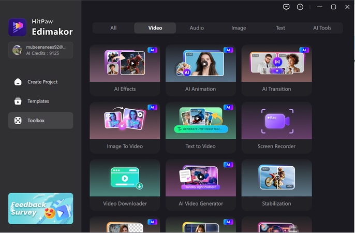This screenshot has height=233, width=355.
Task: Open the feedback message icon in title bar
Action: [286, 7]
